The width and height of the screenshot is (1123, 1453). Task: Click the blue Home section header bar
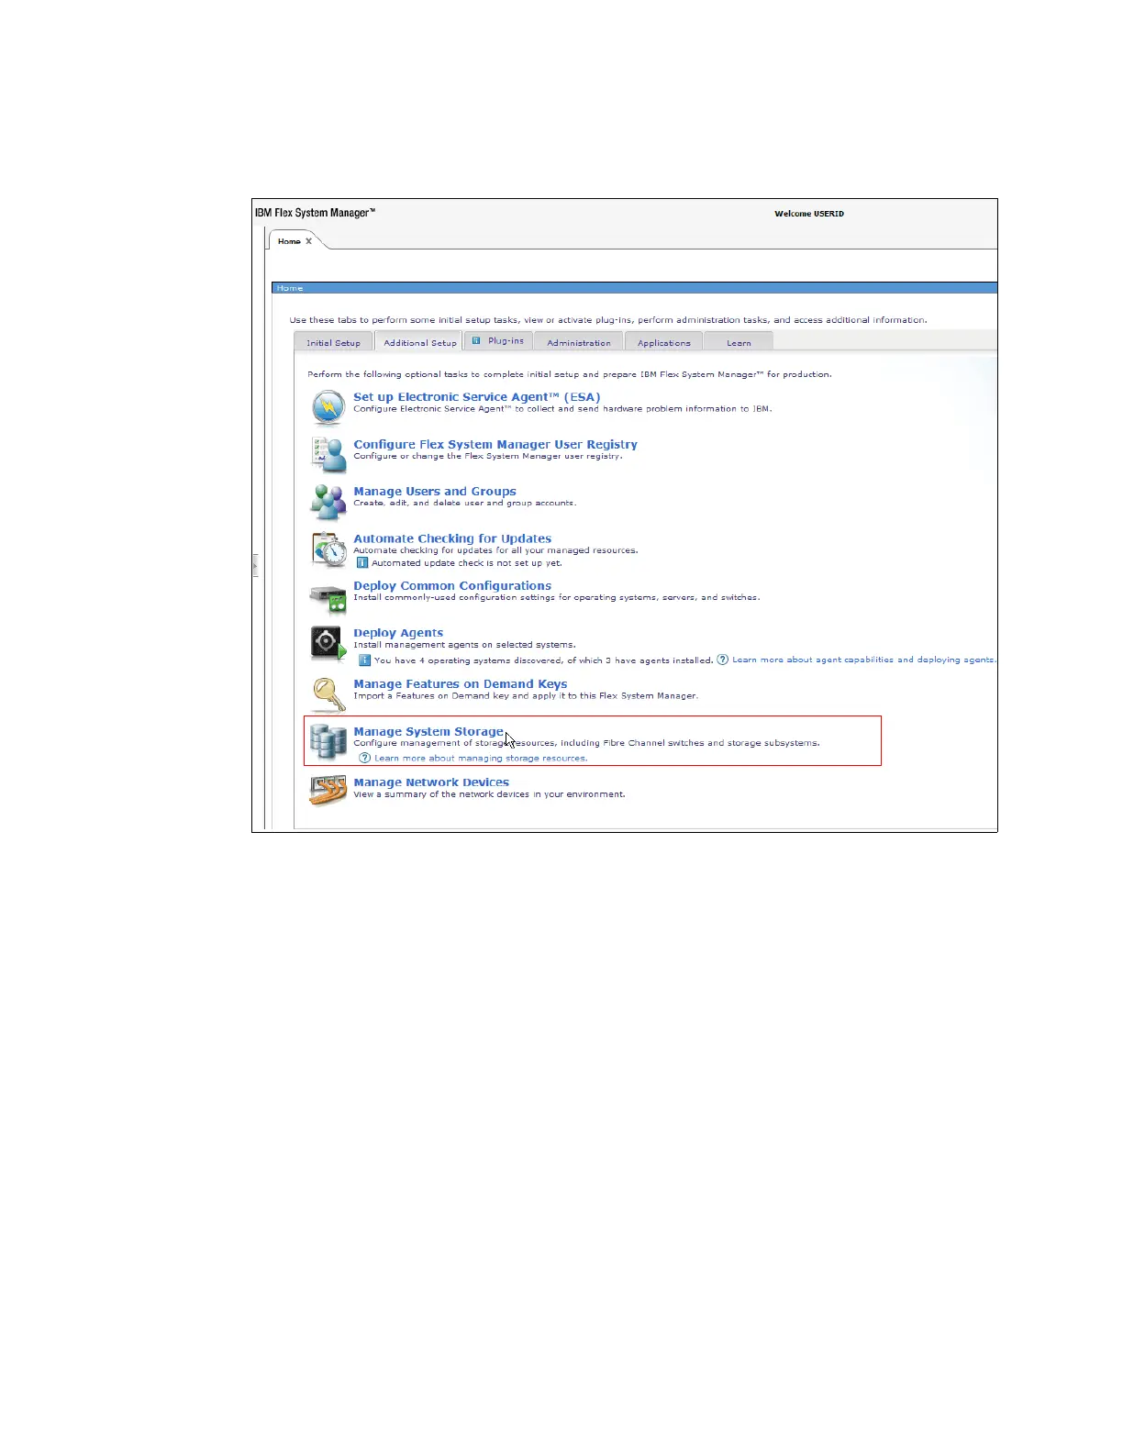point(634,288)
